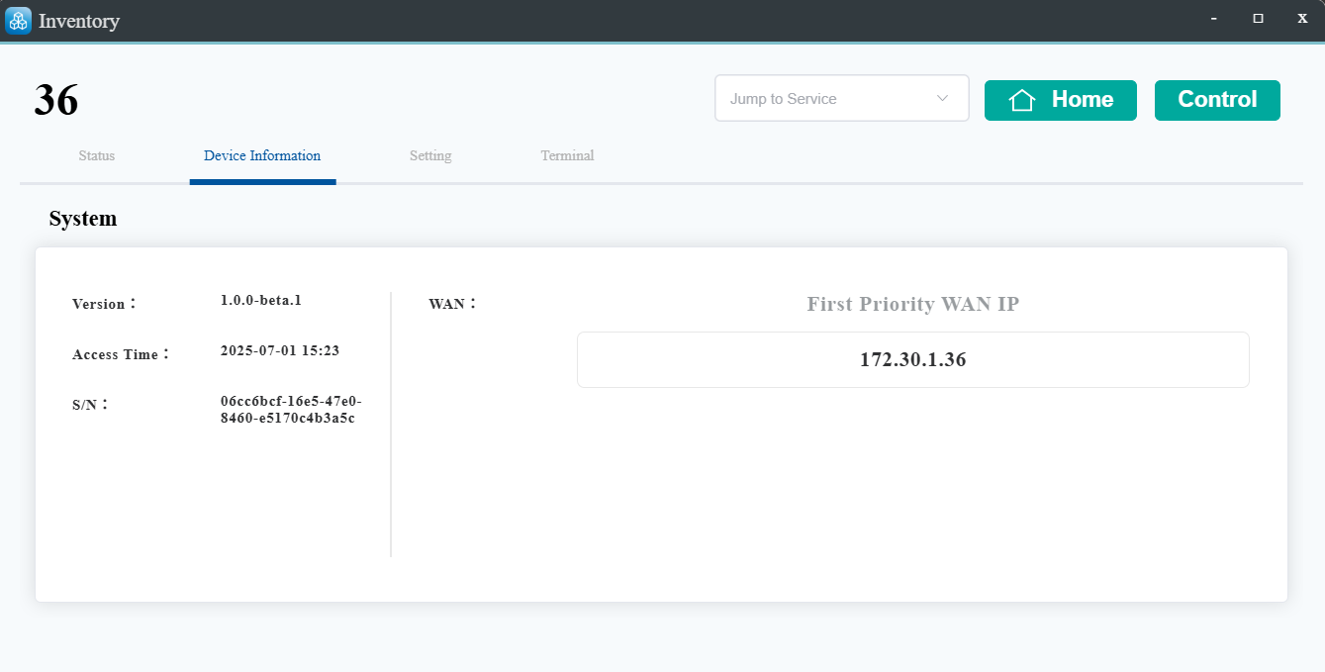
Task: Click the System section heading
Action: point(83,219)
